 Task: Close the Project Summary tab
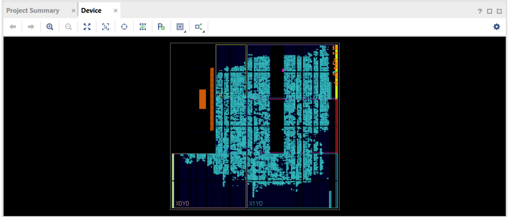[x=73, y=10]
